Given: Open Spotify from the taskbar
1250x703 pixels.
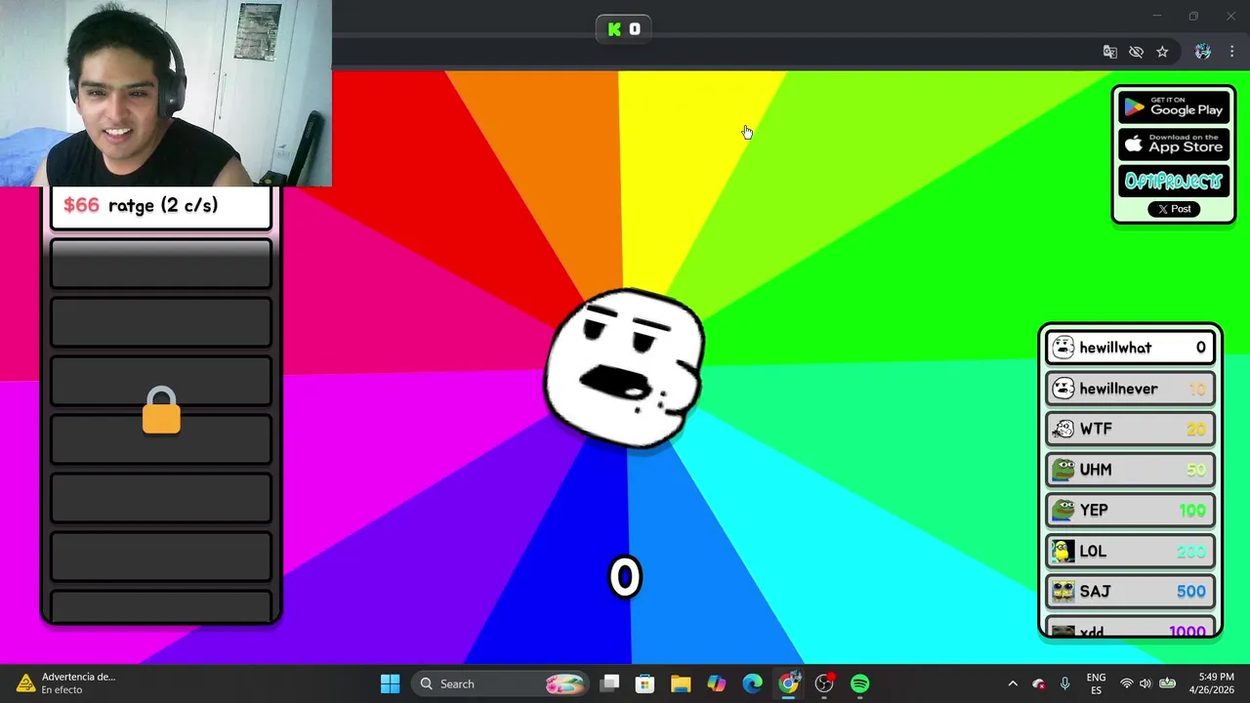Looking at the screenshot, I should (860, 683).
